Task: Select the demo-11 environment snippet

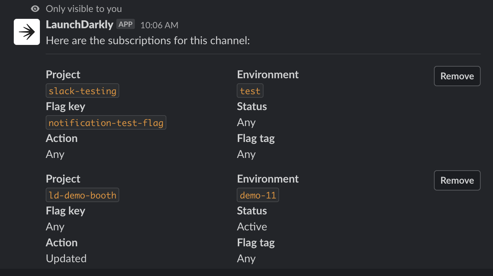Action: [258, 195]
